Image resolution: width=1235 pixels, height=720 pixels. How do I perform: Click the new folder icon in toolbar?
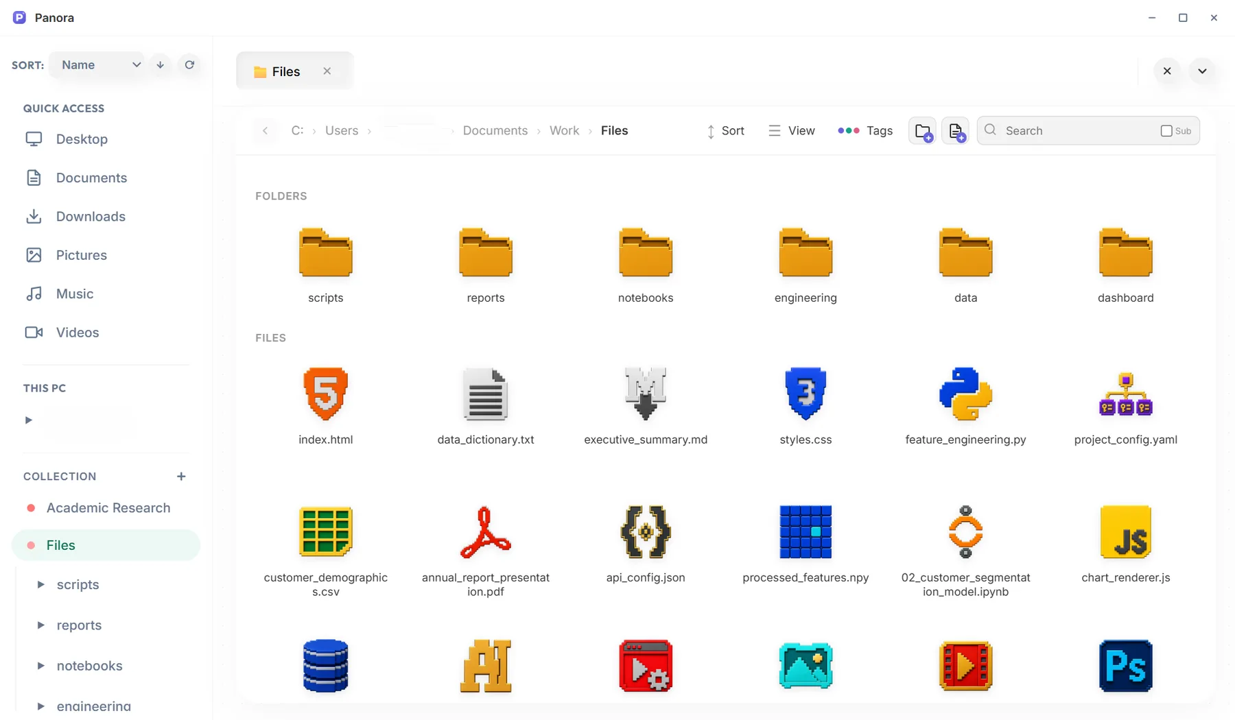coord(923,130)
